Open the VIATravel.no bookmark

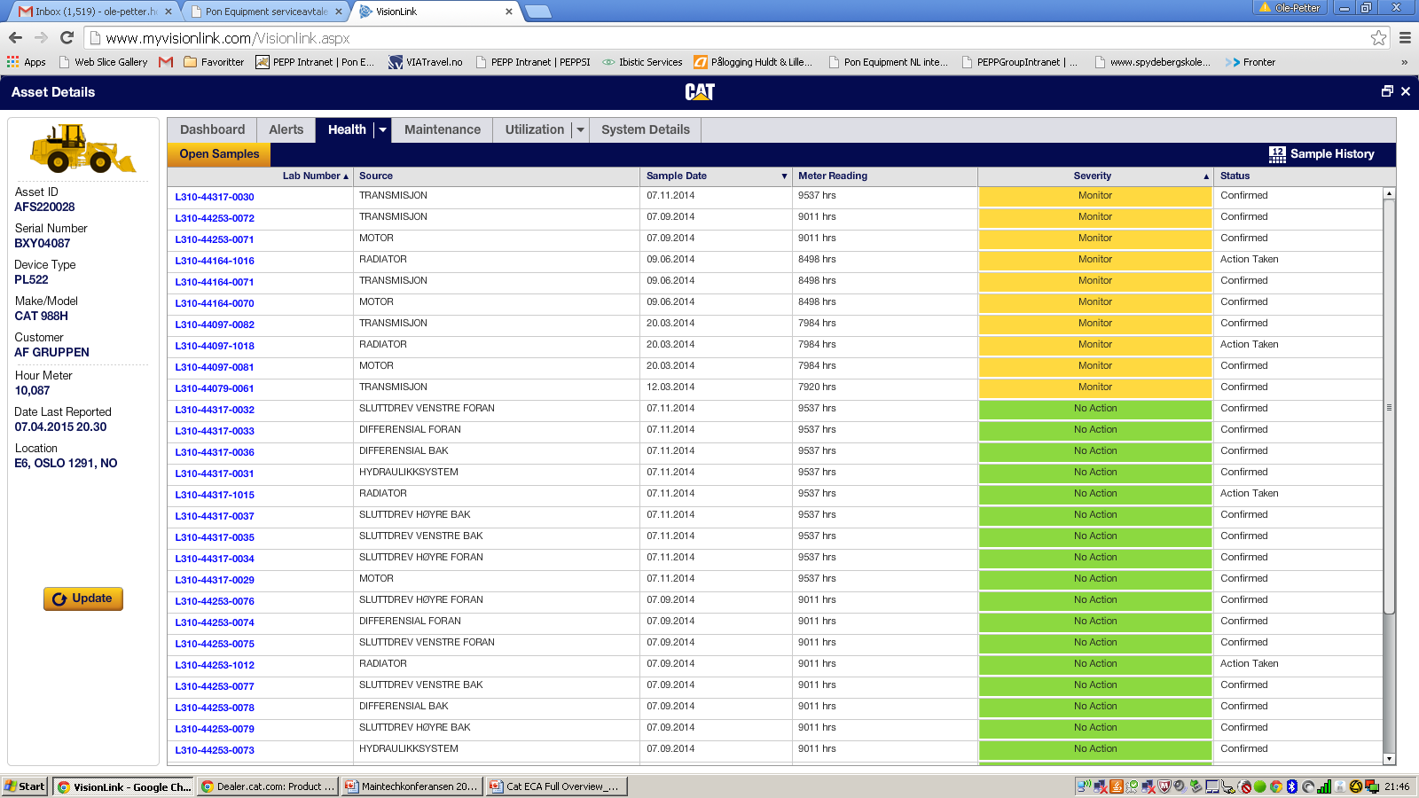coord(426,62)
